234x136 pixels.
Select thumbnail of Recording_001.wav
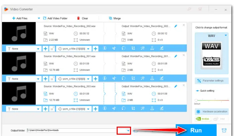pos(19,63)
